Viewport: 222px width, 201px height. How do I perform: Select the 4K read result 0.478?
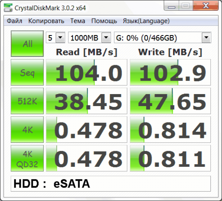[x=87, y=130]
